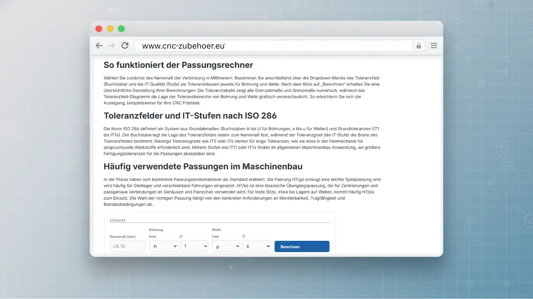Open the Welle IT dropdown showing 6
Image resolution: width=533 pixels, height=299 pixels.
point(257,246)
